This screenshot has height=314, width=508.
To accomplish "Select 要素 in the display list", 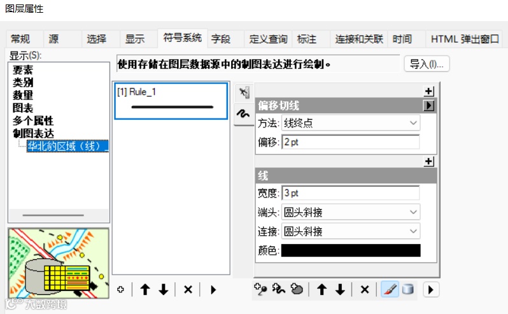I will (x=23, y=70).
